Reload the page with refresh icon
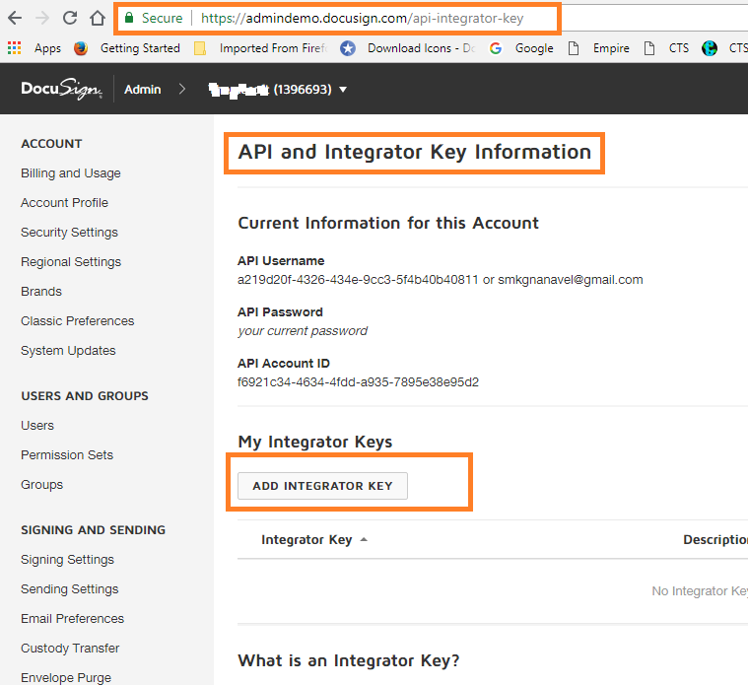Viewport: 748px width, 685px height. click(70, 18)
